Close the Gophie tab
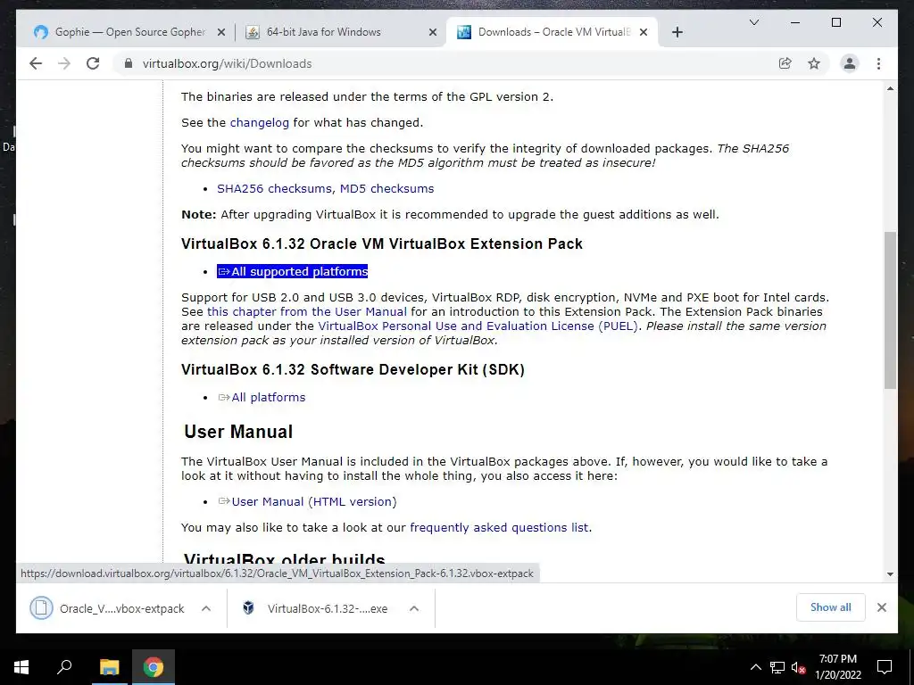The image size is (914, 685). point(221,32)
